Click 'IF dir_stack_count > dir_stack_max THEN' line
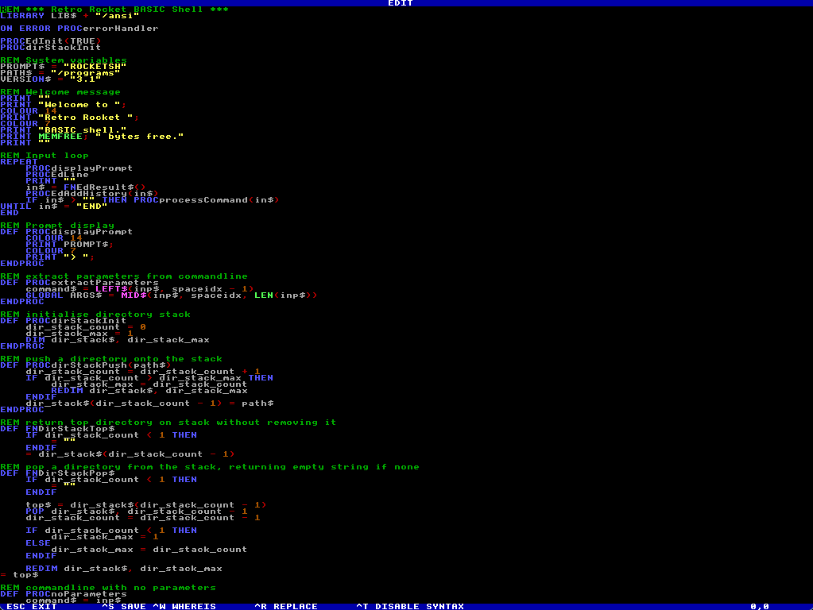The image size is (813, 610). point(149,378)
